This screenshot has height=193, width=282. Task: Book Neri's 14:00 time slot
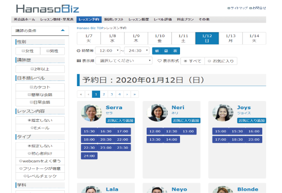coord(172,139)
